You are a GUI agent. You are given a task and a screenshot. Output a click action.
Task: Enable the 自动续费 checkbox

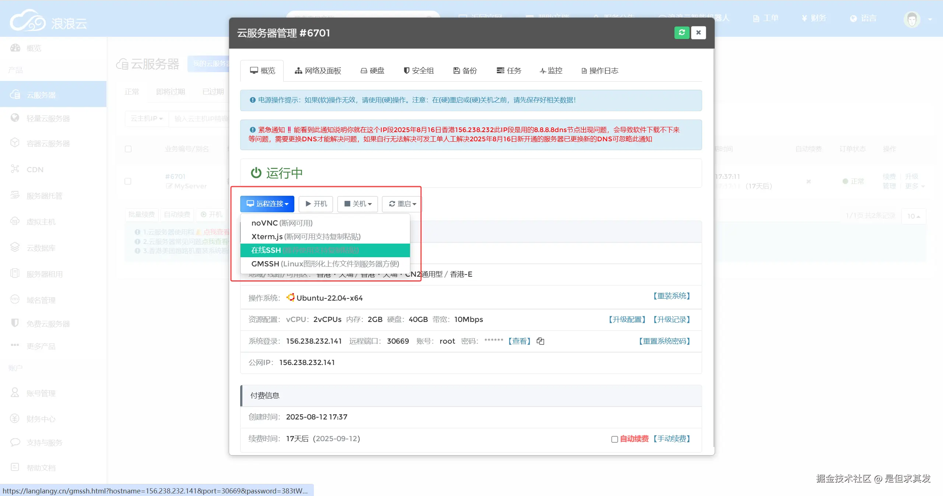[614, 439]
